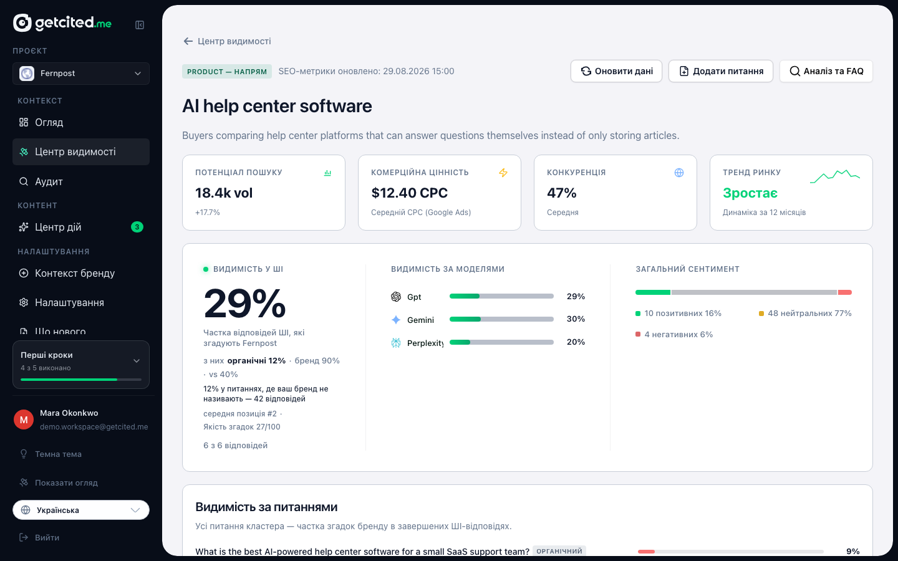Click the 18.4k vol value
This screenshot has width=898, height=561.
coord(224,193)
